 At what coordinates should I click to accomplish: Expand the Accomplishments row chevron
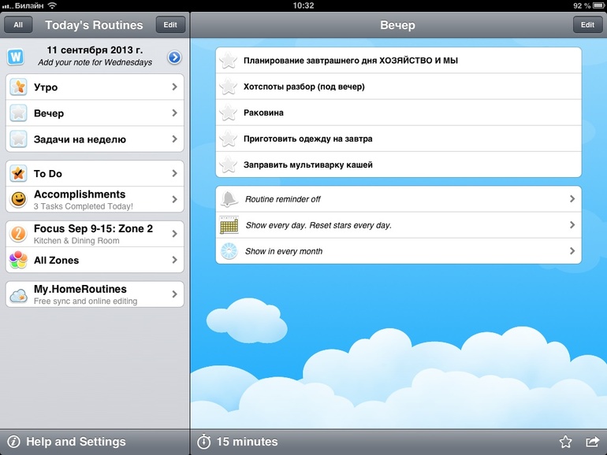[174, 199]
